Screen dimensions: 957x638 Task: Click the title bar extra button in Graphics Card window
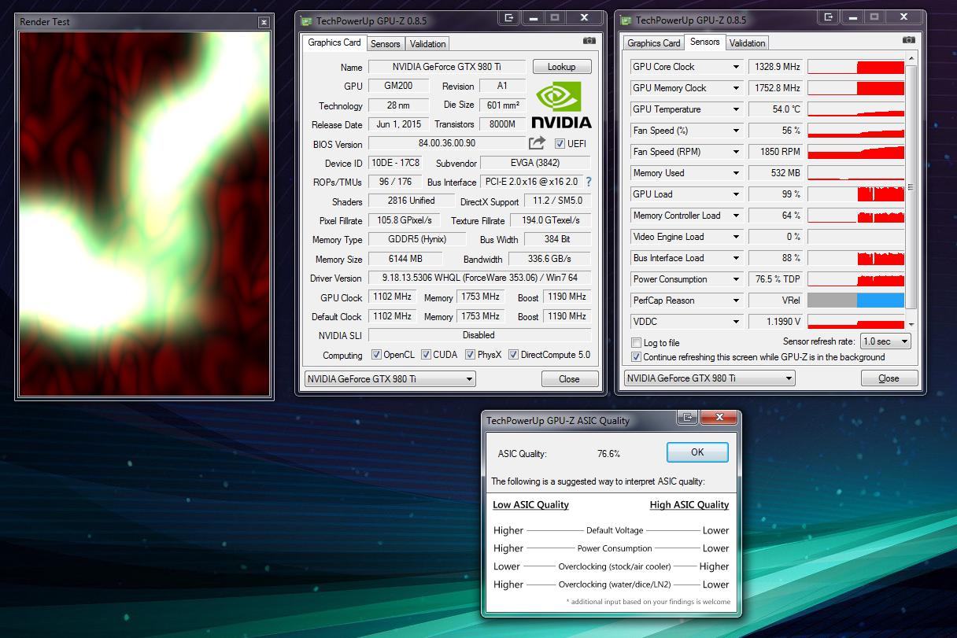pos(510,17)
